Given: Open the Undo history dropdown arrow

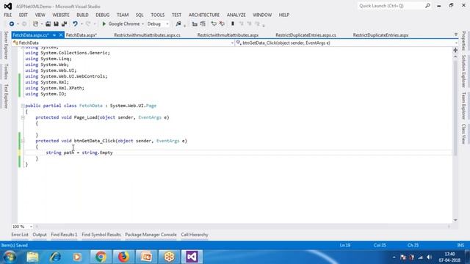Looking at the screenshot, I should pos(82,24).
